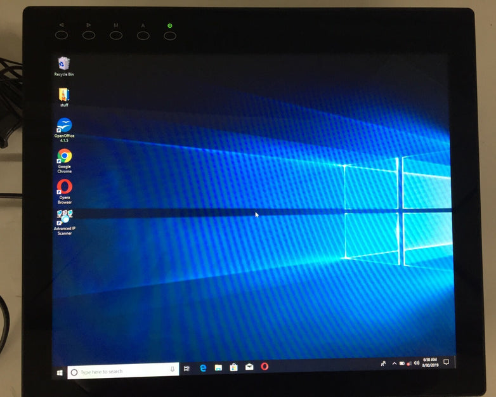Select the Advanced IP Scanner shortcut
496x397 pixels.
point(65,223)
